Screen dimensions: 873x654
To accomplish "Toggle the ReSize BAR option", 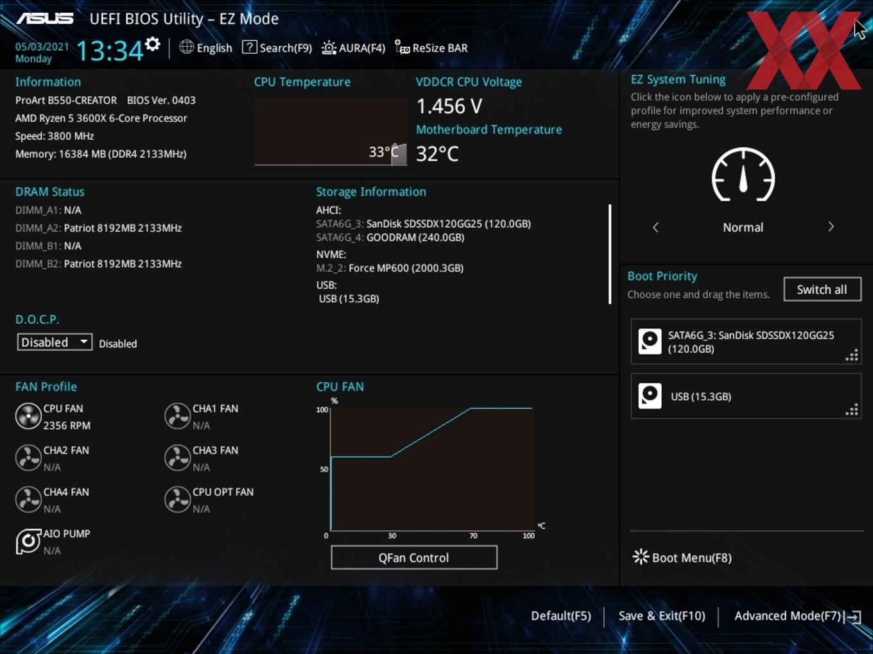I will pyautogui.click(x=431, y=47).
